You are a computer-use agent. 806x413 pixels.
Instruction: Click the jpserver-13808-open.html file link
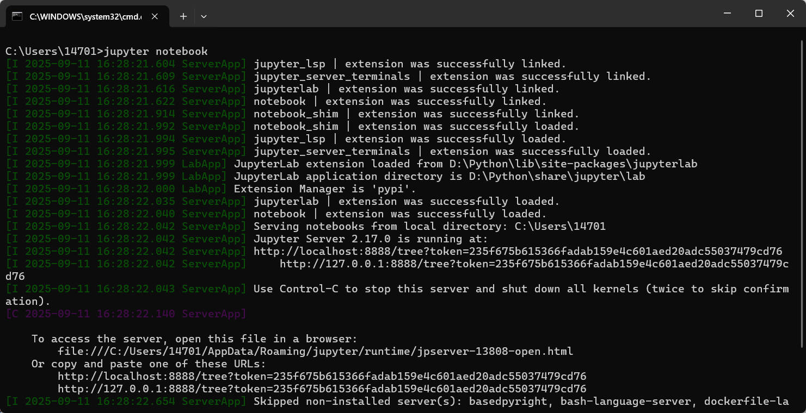[316, 351]
